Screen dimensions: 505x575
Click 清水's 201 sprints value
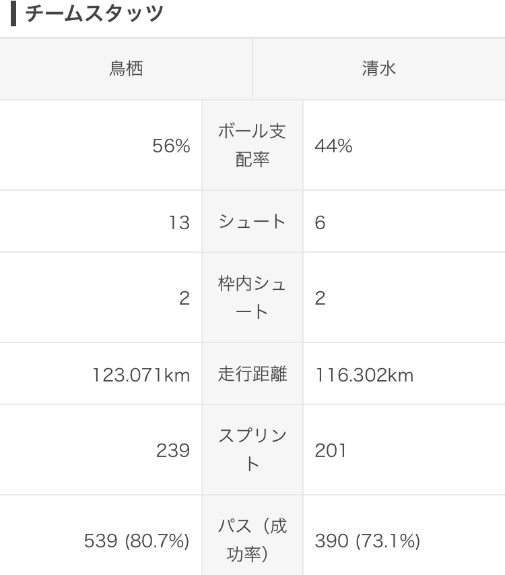(x=331, y=451)
